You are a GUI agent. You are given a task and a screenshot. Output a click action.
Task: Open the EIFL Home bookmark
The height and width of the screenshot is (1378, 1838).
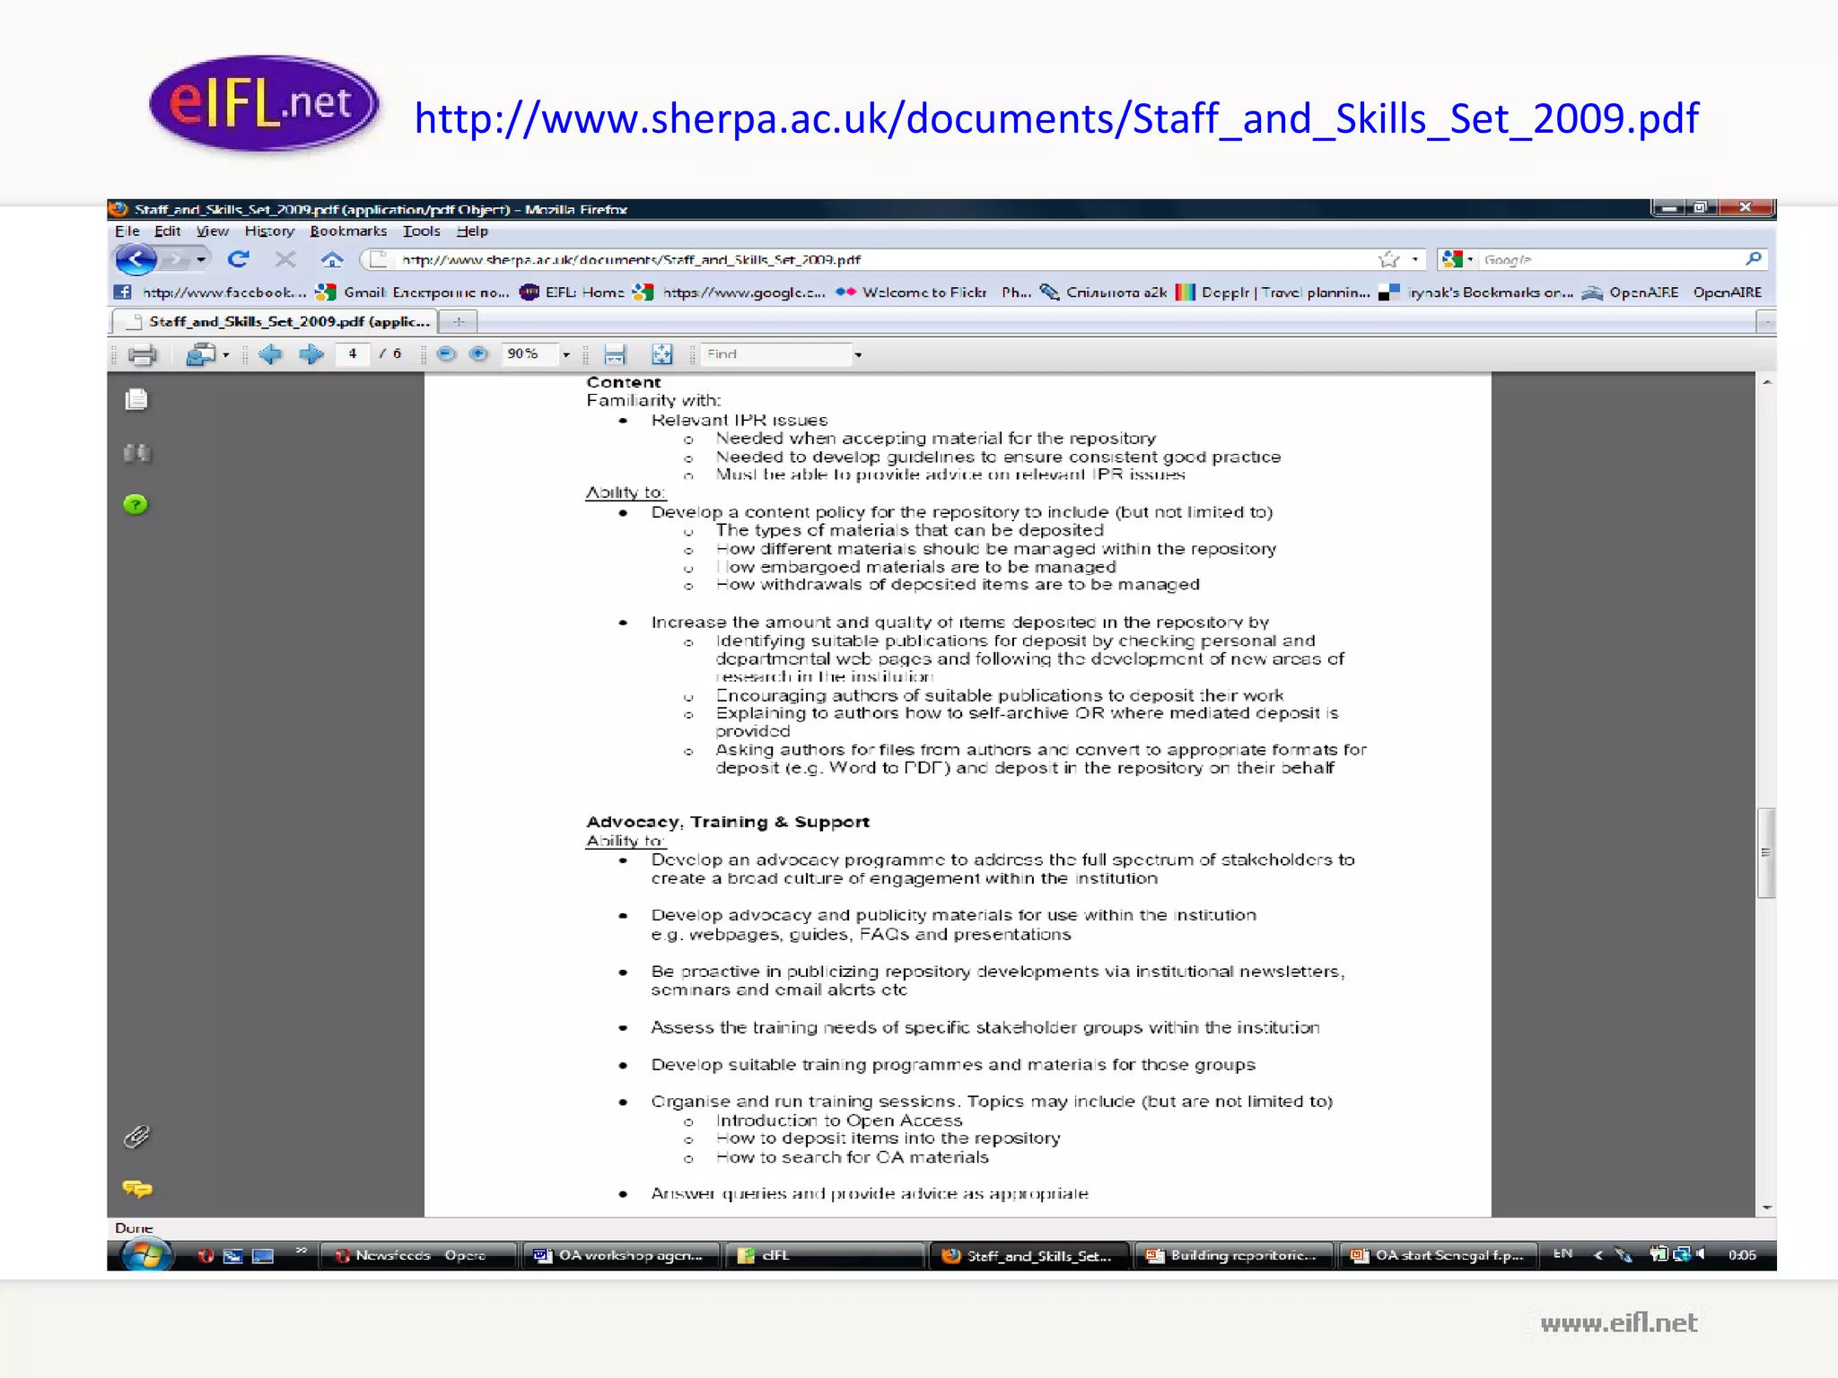tap(573, 292)
